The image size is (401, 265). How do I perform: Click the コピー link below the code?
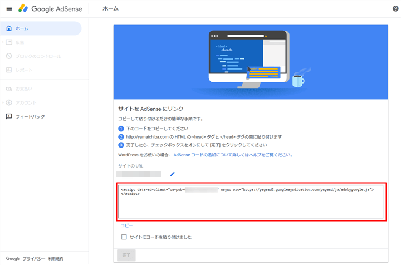coord(126,225)
